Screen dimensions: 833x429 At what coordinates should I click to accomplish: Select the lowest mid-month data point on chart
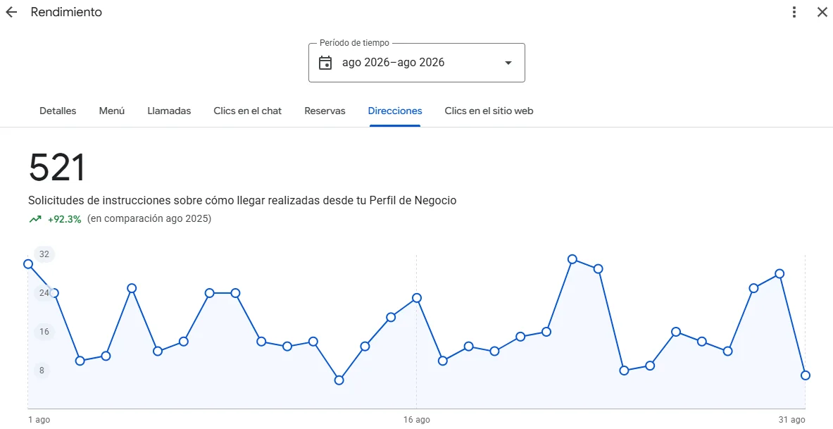pyautogui.click(x=339, y=380)
